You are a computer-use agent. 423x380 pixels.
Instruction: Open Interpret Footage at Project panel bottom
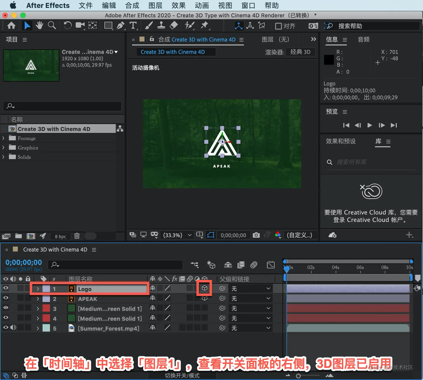[6, 236]
